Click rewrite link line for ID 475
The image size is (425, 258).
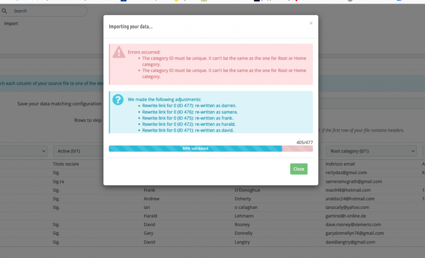[x=187, y=118]
